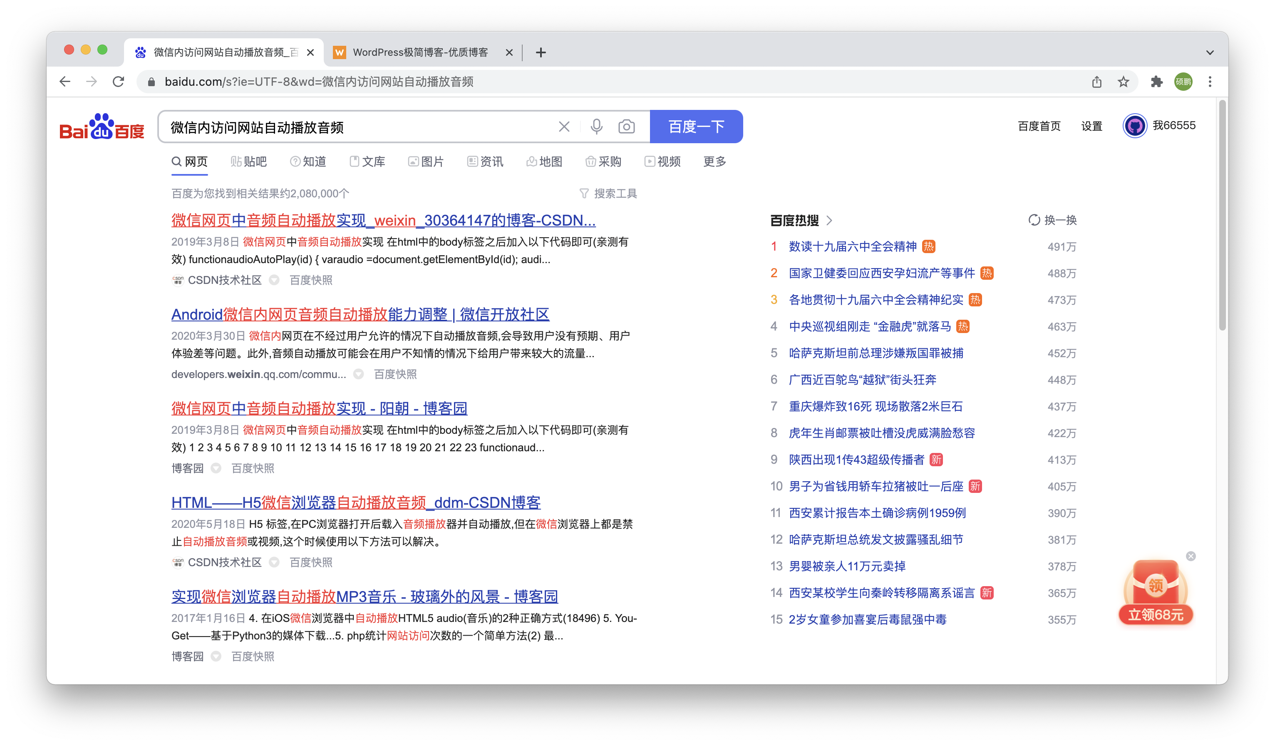The width and height of the screenshot is (1275, 746).
Task: Open 实现微信浏览器自动播放MP3音乐 result
Action: [x=364, y=597]
